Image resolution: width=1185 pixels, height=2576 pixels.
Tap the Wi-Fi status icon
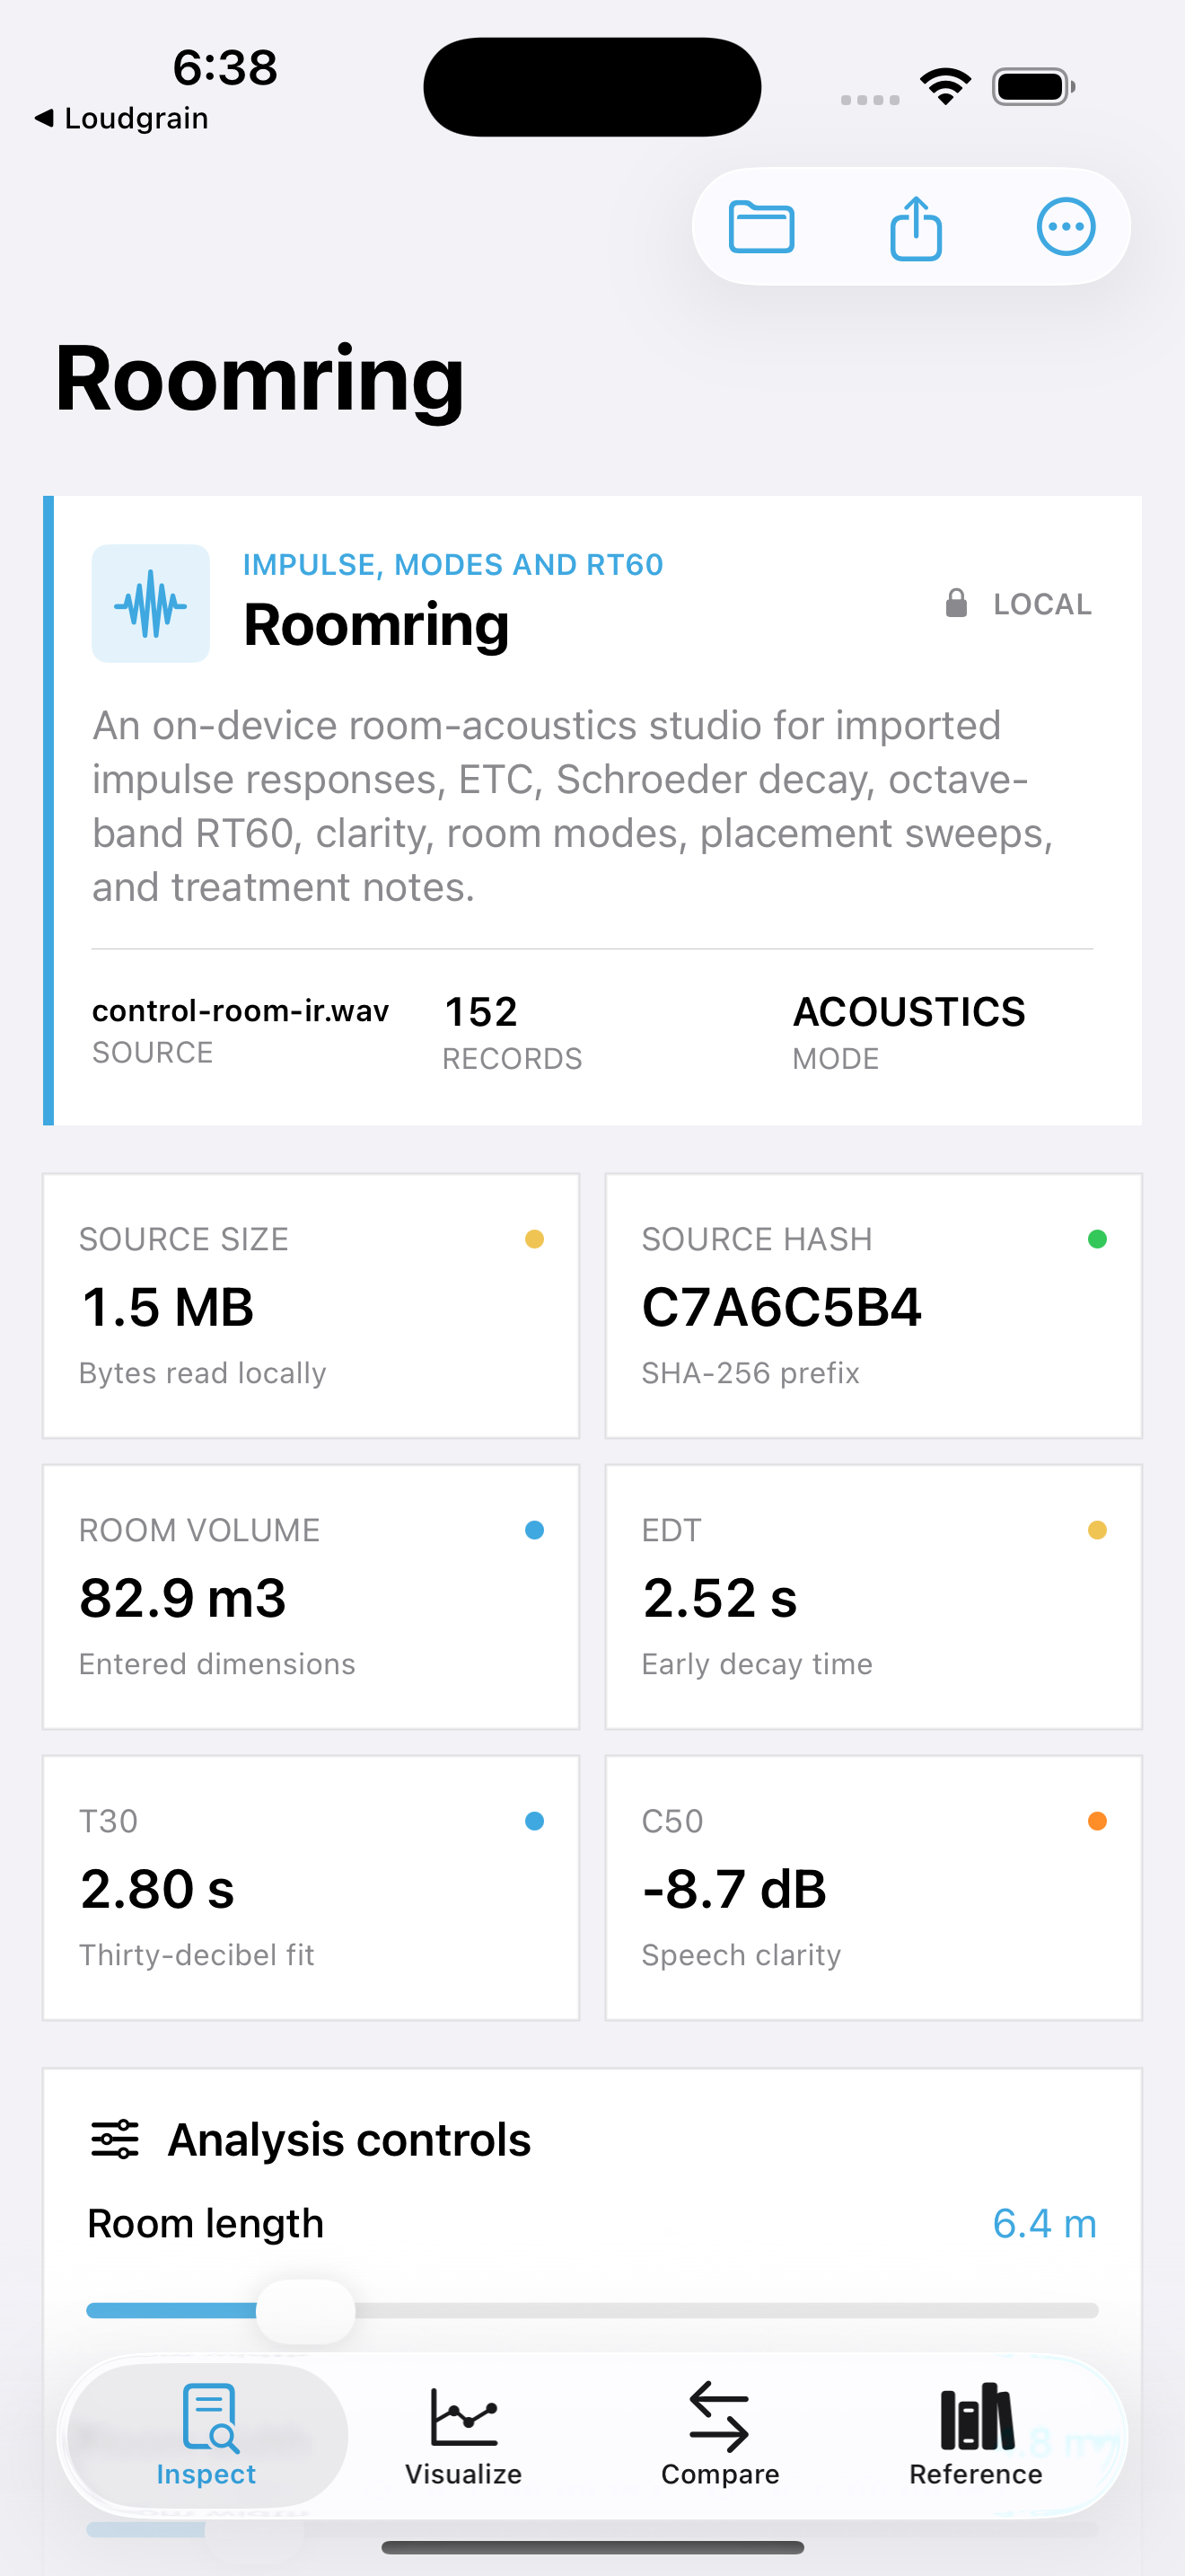946,87
